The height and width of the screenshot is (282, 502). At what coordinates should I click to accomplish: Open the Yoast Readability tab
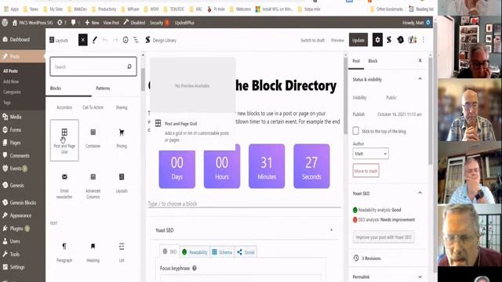tap(195, 252)
